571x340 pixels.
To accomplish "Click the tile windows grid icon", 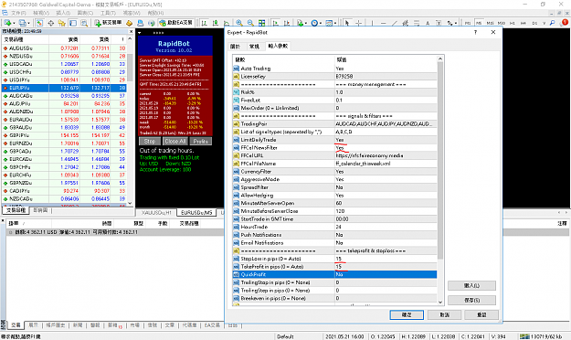I will (x=262, y=23).
